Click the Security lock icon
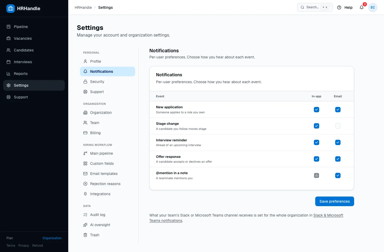Image resolution: width=384 pixels, height=252 pixels. [x=85, y=82]
